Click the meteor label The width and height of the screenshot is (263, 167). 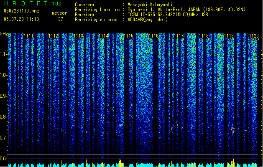59,13
